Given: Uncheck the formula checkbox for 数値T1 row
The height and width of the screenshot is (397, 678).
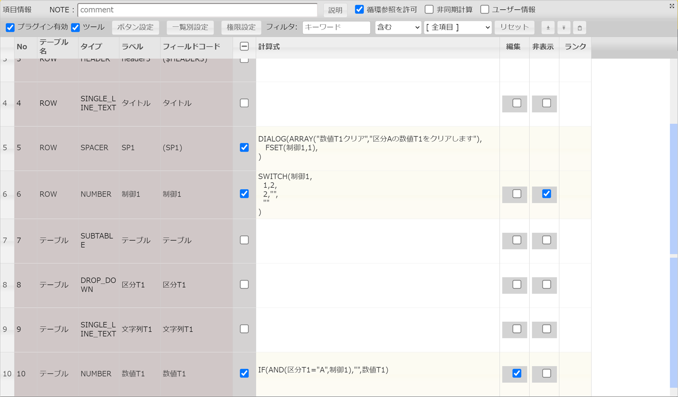Looking at the screenshot, I should click(244, 373).
